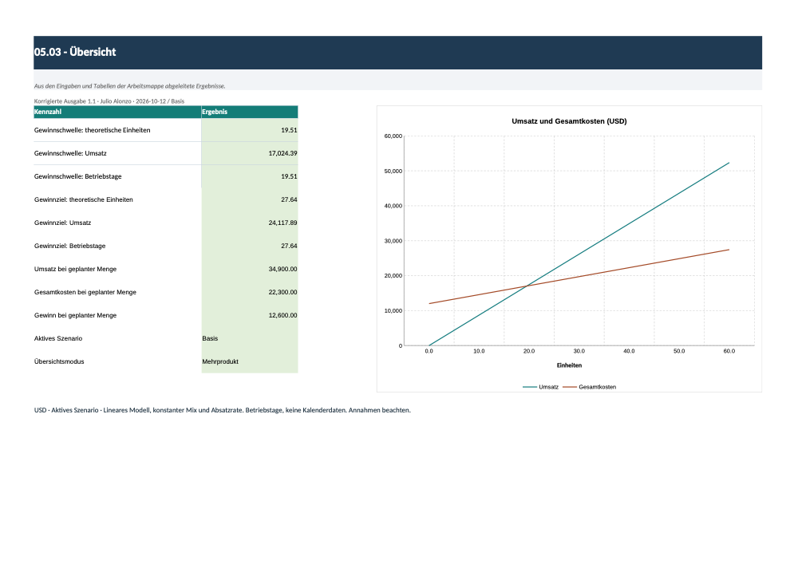Viewport: 798px width, 564px height.
Task: Select the label "Gesamtkosten bei geplanter Menge"
Action: point(85,292)
